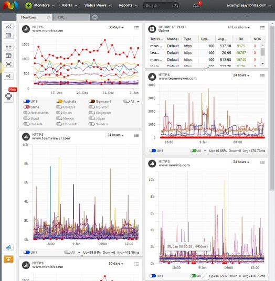Image resolution: width=275 pixels, height=281 pixels.
Task: Click chart icon of right monitis.com 24 hours widget
Action: pos(152,164)
